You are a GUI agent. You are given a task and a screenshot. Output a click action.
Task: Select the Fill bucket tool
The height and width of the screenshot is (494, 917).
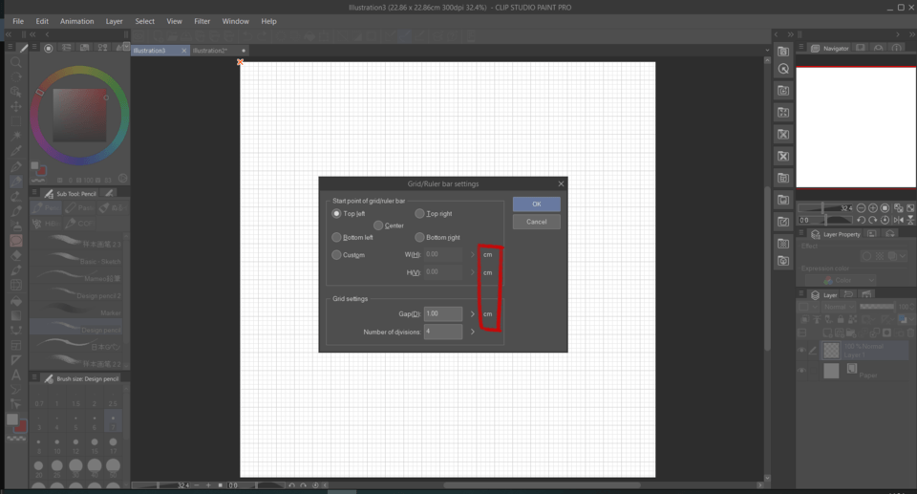tap(16, 300)
